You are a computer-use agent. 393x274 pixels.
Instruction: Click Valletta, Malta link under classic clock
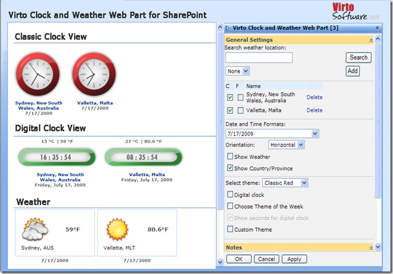(x=95, y=103)
